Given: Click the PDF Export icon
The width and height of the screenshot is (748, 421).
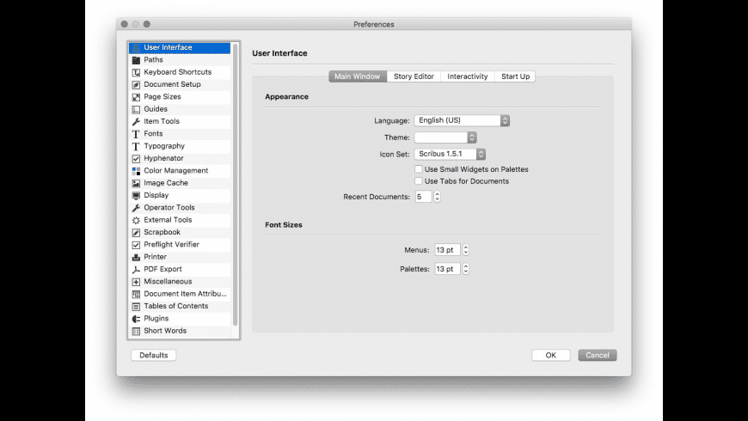Looking at the screenshot, I should point(136,270).
